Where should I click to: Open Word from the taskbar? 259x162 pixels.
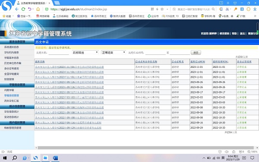(55, 158)
